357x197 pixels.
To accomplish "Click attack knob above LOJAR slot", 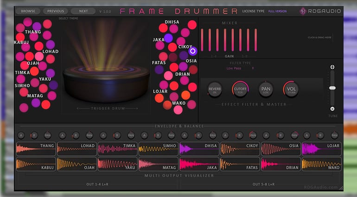I will 306,135.
